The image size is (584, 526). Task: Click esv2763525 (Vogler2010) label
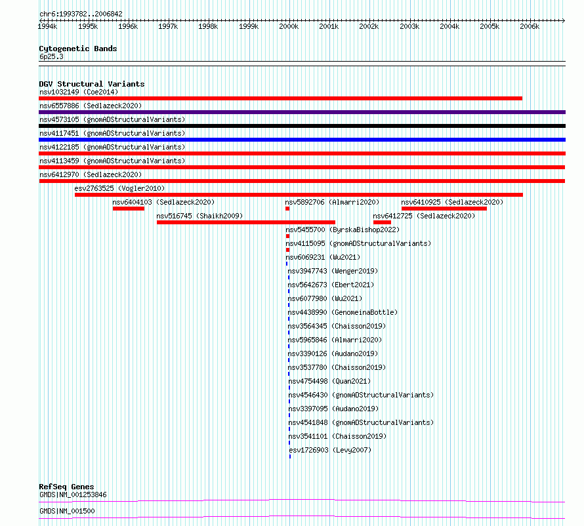tap(119, 188)
